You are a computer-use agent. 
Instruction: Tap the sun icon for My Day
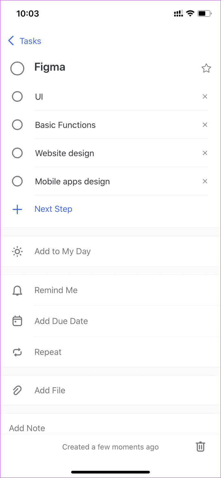tap(17, 251)
